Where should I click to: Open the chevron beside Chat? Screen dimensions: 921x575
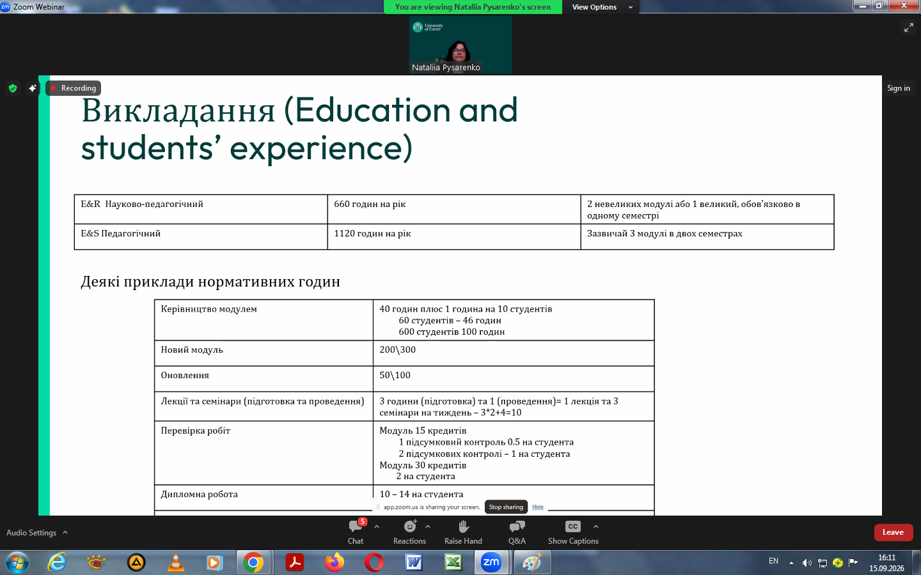pyautogui.click(x=377, y=527)
